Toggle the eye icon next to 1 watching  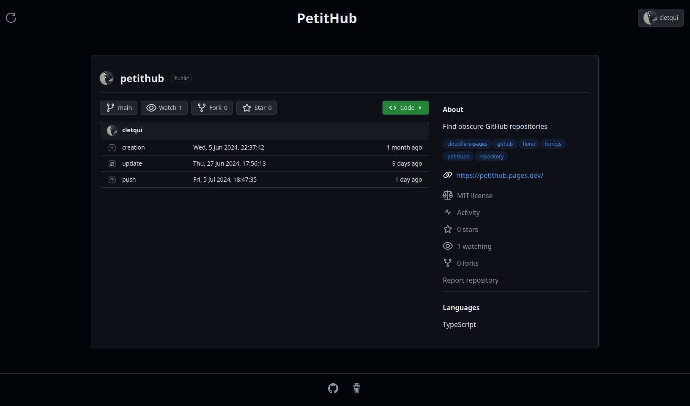click(447, 246)
